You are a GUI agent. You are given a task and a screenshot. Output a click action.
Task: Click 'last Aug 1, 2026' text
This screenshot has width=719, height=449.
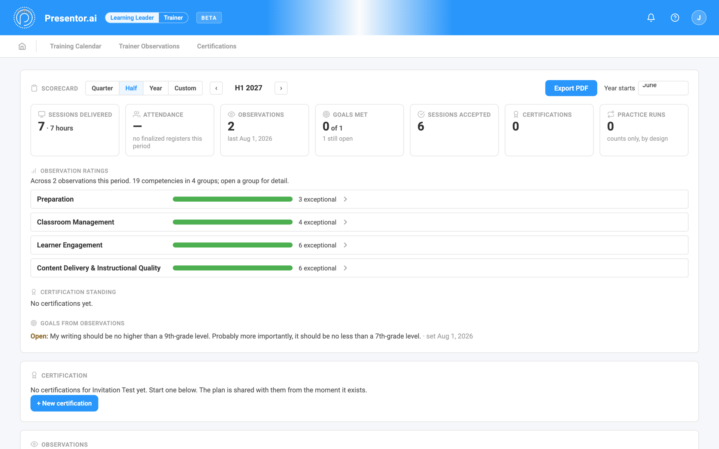pos(250,138)
